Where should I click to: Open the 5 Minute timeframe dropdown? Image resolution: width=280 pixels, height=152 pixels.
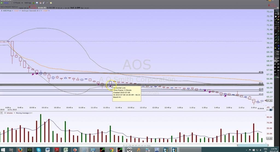tap(18, 3)
